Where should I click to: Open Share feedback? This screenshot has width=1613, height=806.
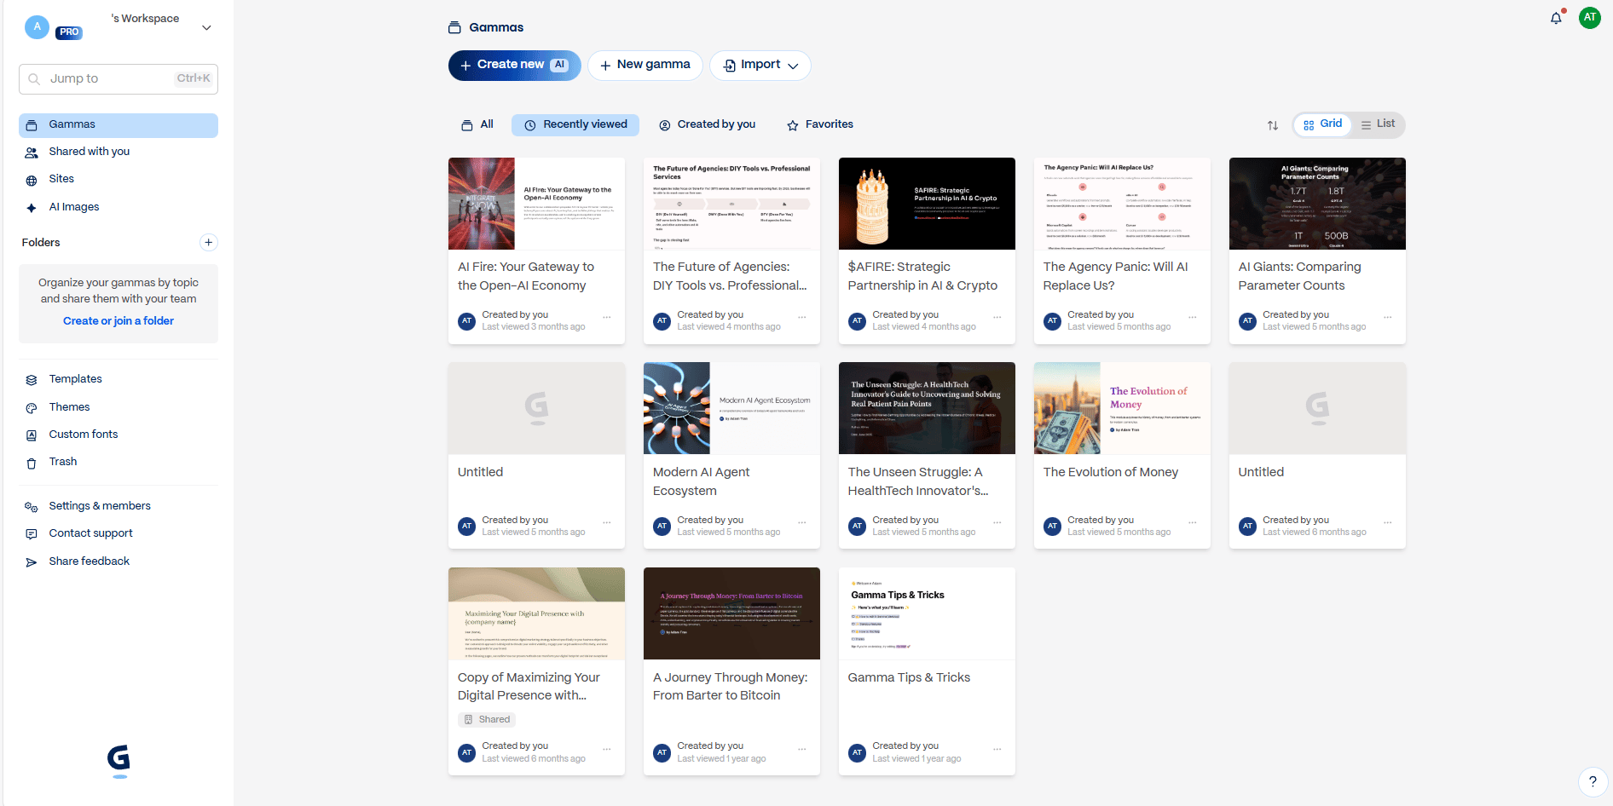pyautogui.click(x=119, y=562)
